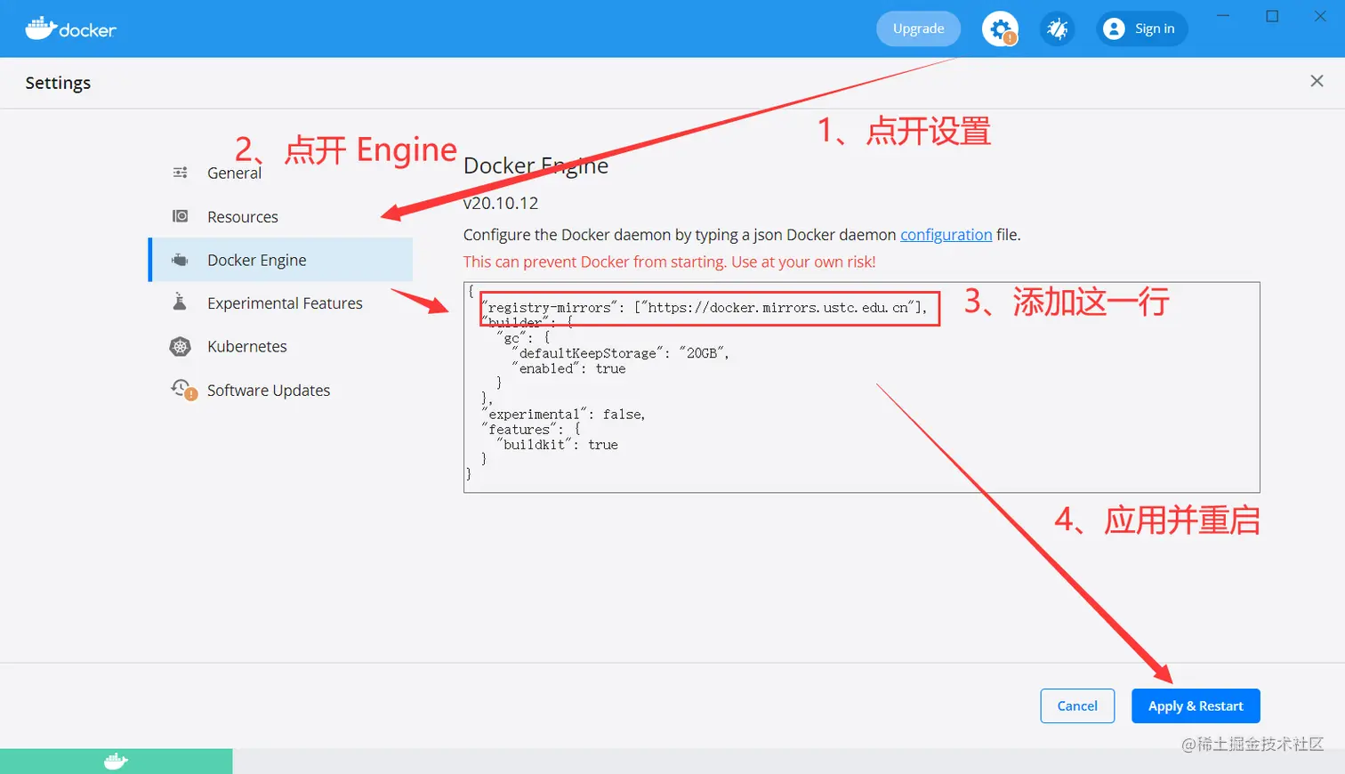
Task: Click the whale icon in status bar
Action: coord(116,761)
